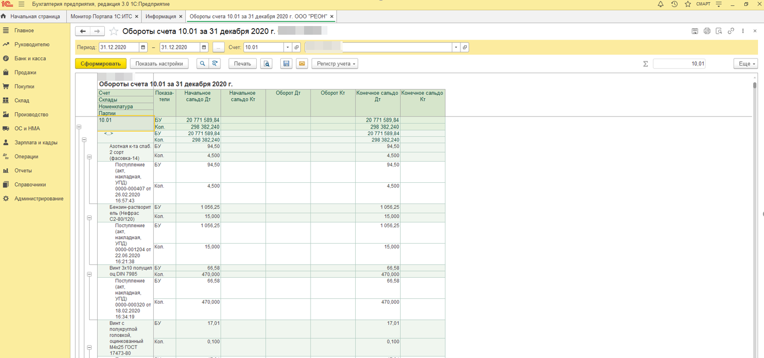Click the magnifier search icon in toolbar

point(202,64)
